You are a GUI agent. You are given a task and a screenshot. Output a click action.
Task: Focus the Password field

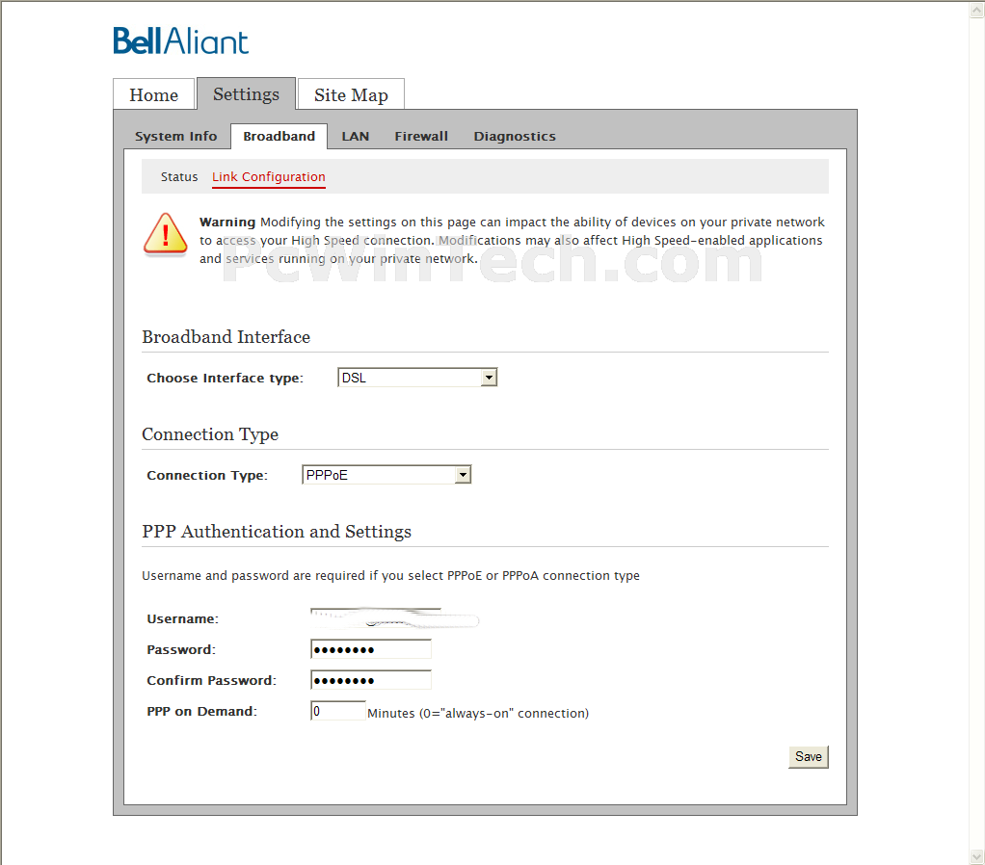click(x=371, y=649)
